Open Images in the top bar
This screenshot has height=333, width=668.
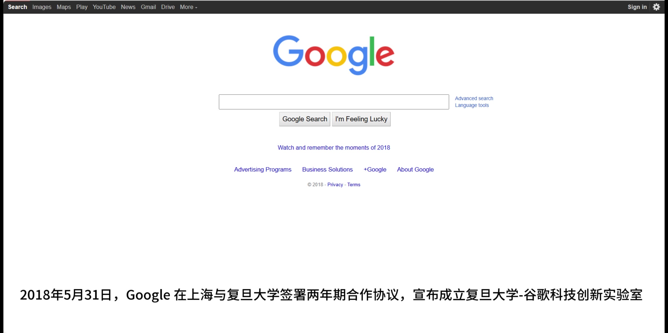tap(42, 7)
